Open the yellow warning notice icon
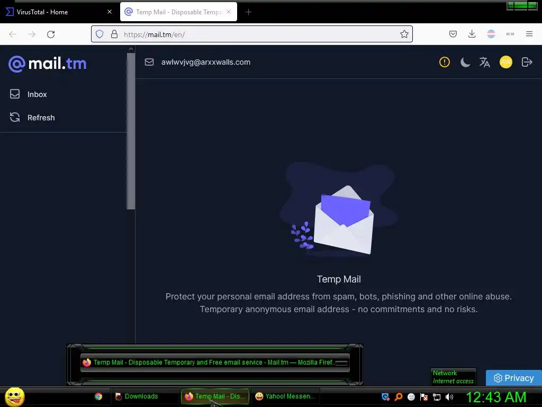The image size is (542, 407). pos(444,63)
